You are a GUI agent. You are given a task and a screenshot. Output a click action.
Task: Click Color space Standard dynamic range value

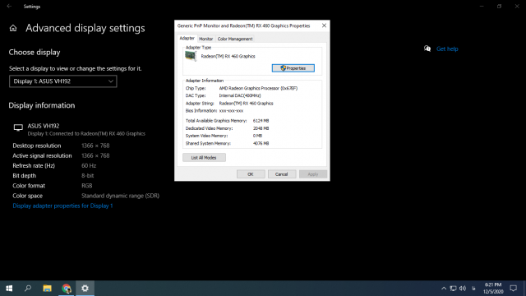click(x=121, y=196)
